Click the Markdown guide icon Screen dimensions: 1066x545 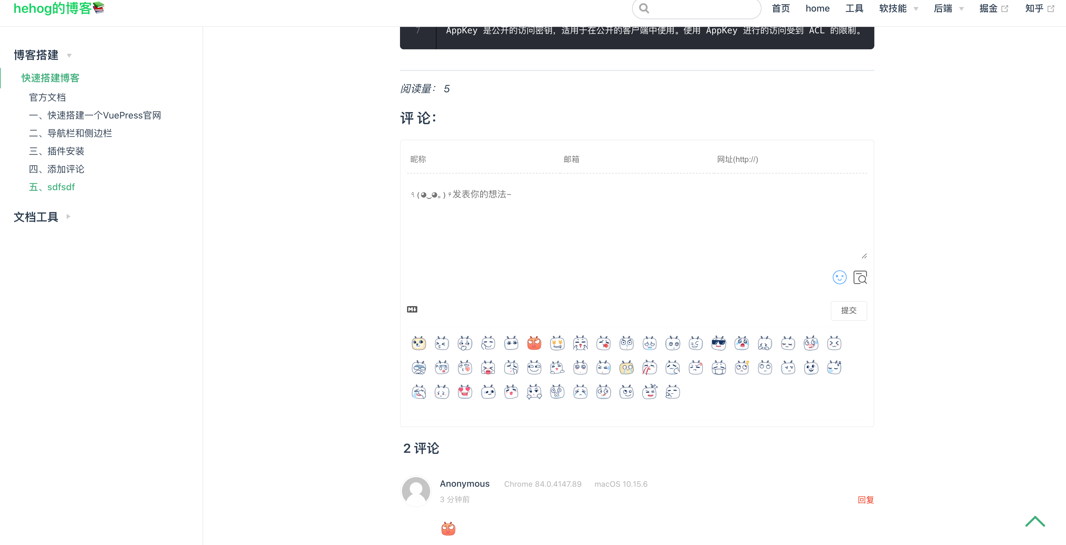click(x=412, y=309)
